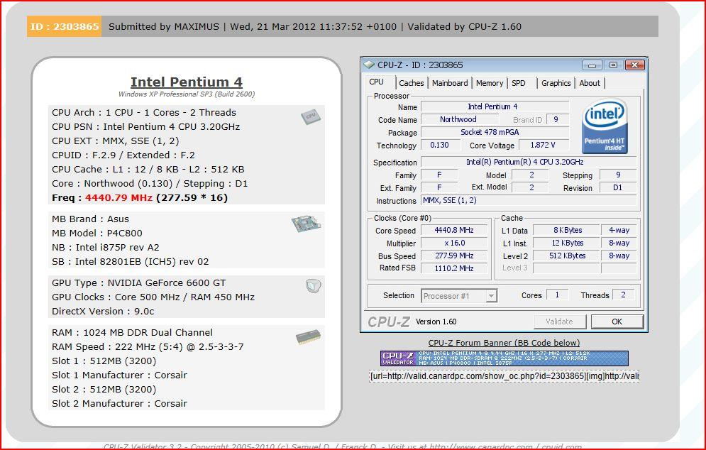Click the Multiplier value x 16.0
Viewport: 706px width, 450px height.
[x=454, y=243]
